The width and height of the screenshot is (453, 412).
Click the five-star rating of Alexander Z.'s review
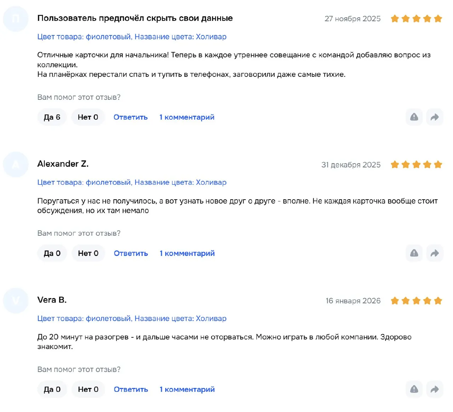(x=416, y=165)
